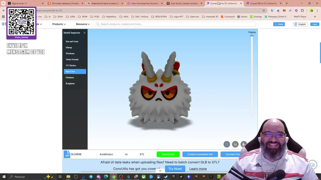Switch to Convert FBX to STL tab
The width and height of the screenshot is (321, 180).
[264, 3]
